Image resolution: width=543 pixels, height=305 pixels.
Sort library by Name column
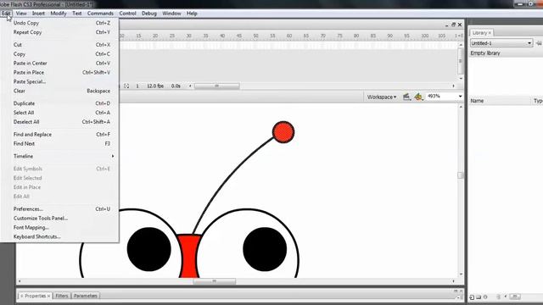(x=499, y=101)
